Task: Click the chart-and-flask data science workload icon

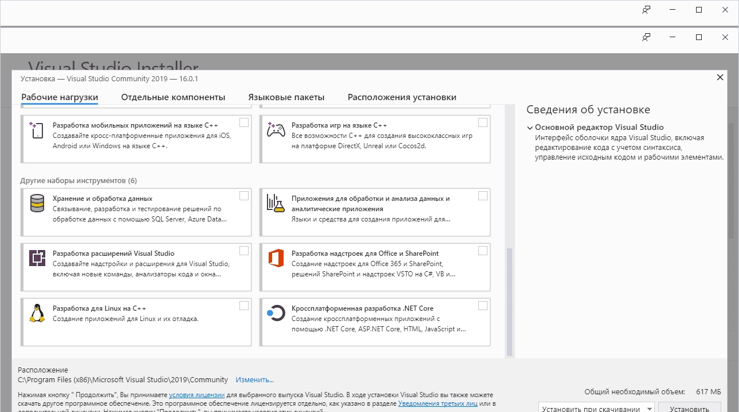Action: (x=276, y=203)
